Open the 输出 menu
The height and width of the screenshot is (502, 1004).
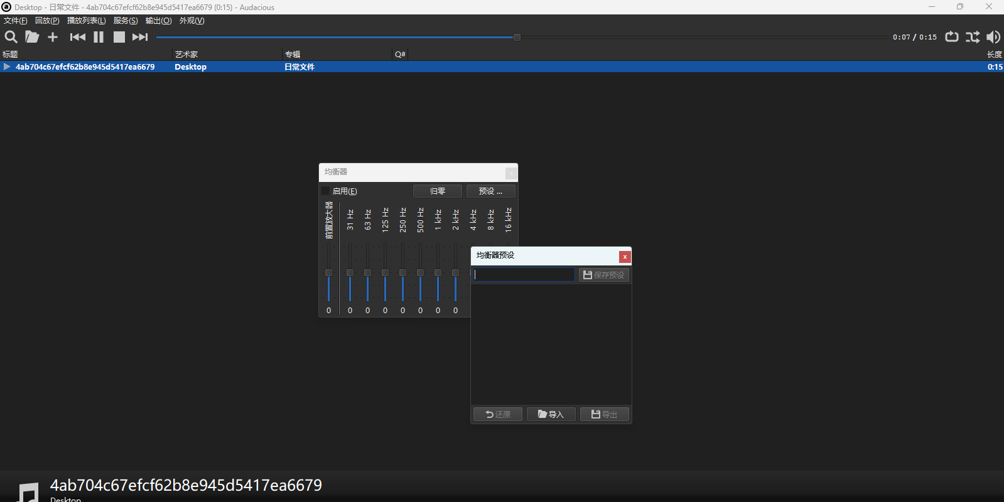pos(158,21)
